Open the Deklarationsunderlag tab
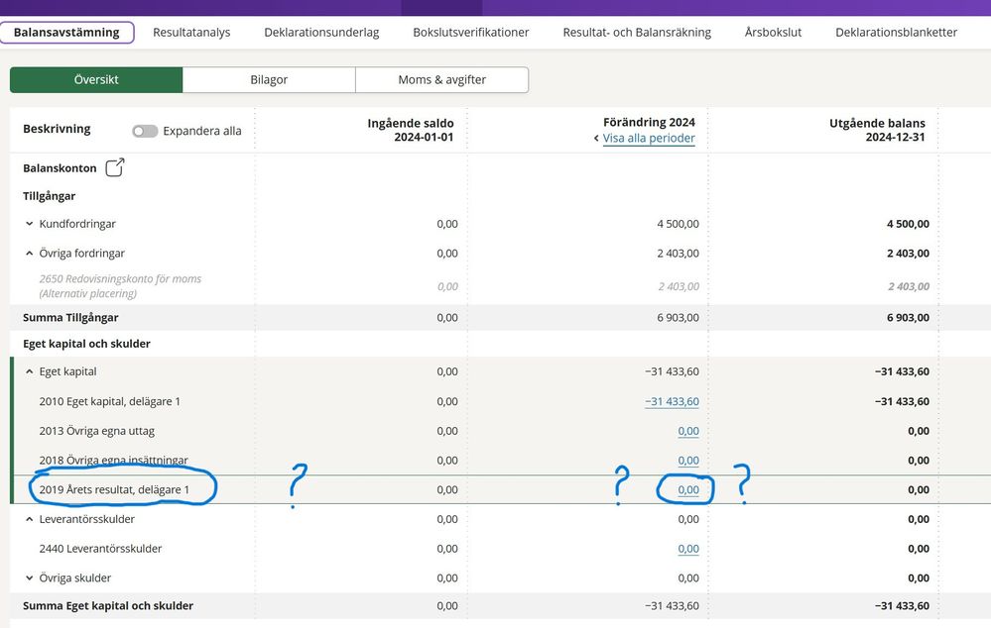The width and height of the screenshot is (991, 628). (x=321, y=32)
